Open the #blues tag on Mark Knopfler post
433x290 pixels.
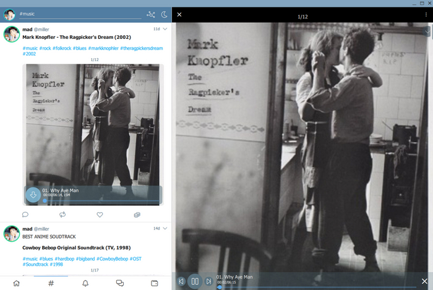click(80, 48)
